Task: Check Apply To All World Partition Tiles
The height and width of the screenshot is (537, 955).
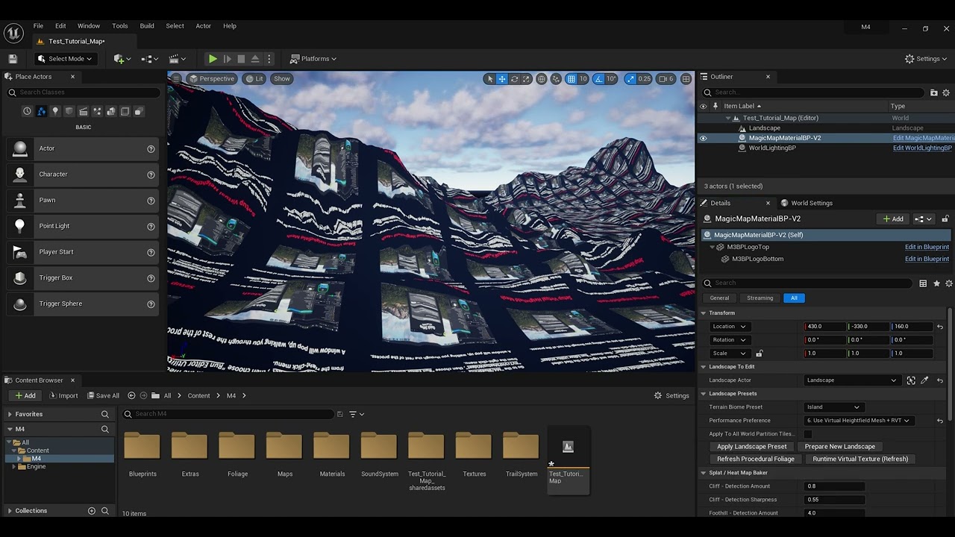Action: point(807,434)
